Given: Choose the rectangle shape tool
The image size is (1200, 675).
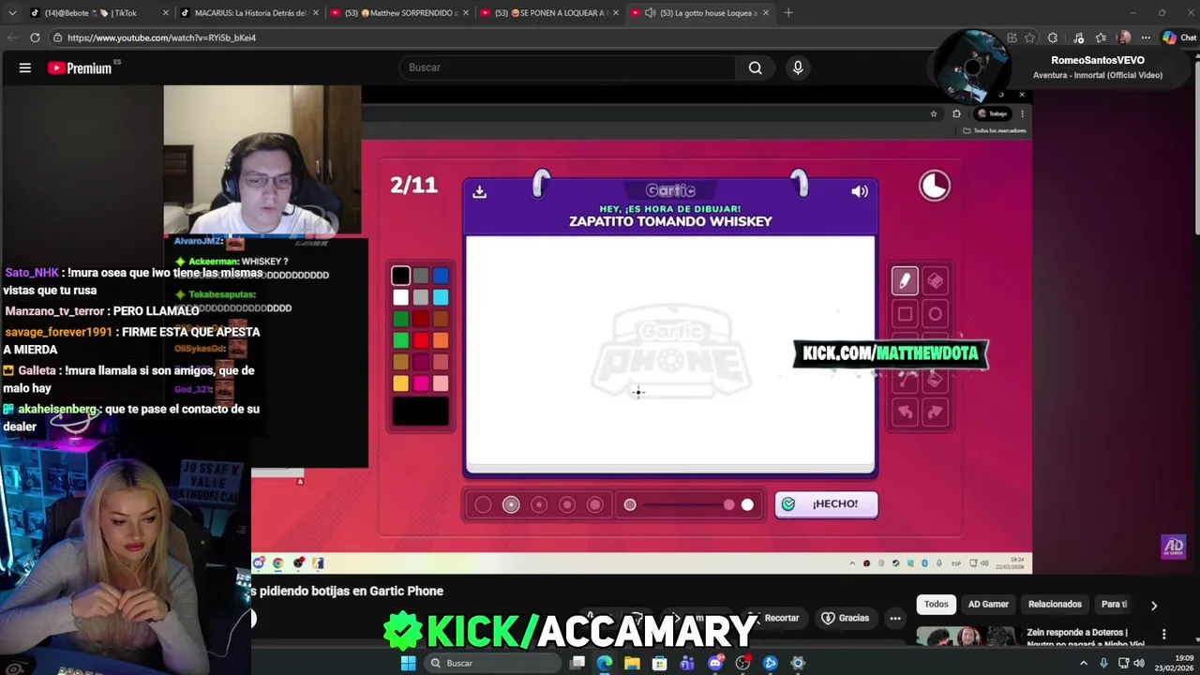Looking at the screenshot, I should pyautogui.click(x=905, y=314).
